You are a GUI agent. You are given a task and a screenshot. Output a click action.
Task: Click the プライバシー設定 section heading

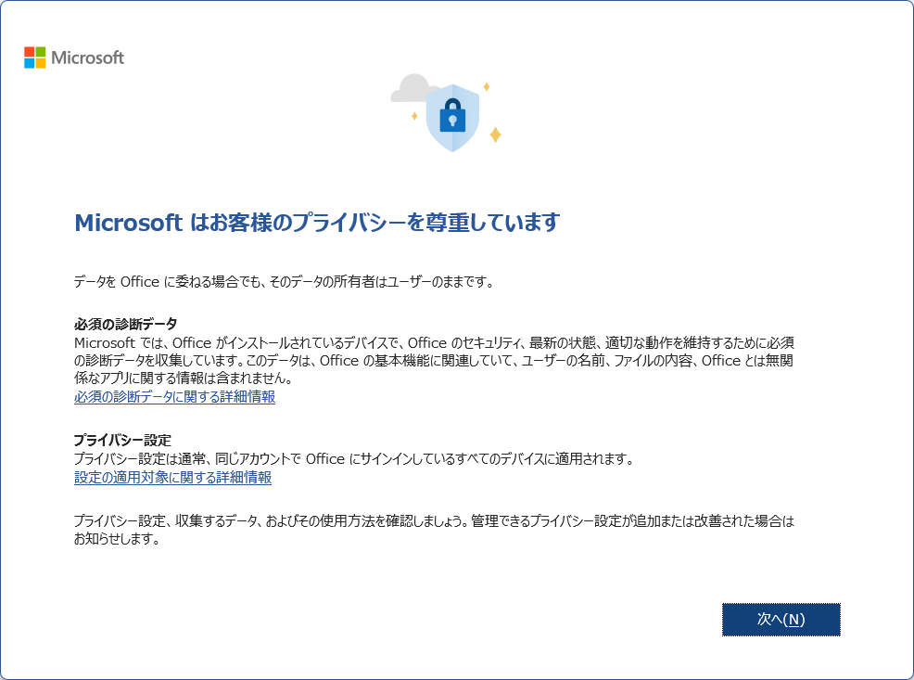click(x=122, y=441)
